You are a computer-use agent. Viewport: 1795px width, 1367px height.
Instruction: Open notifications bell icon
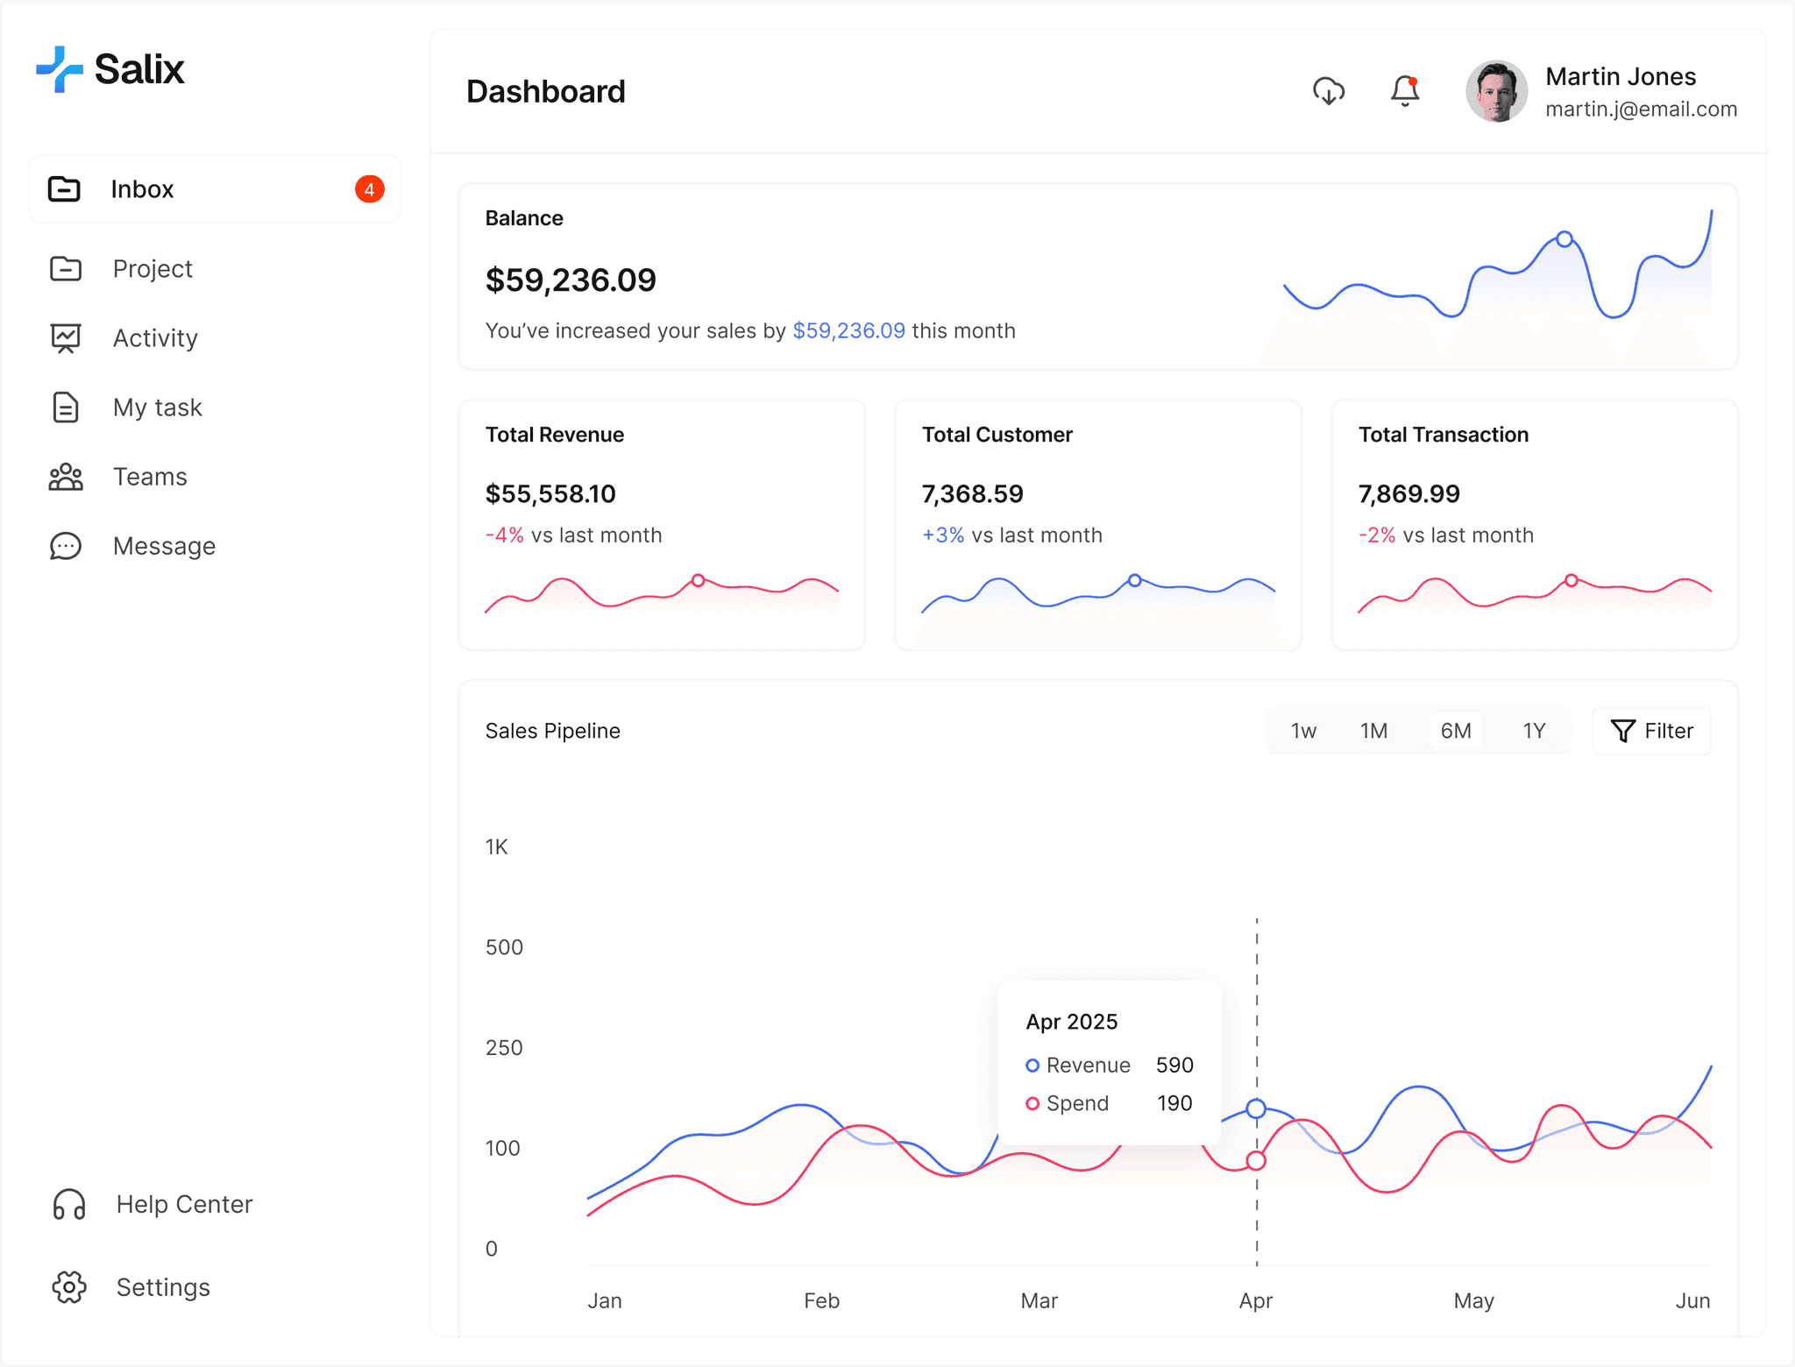1405,91
